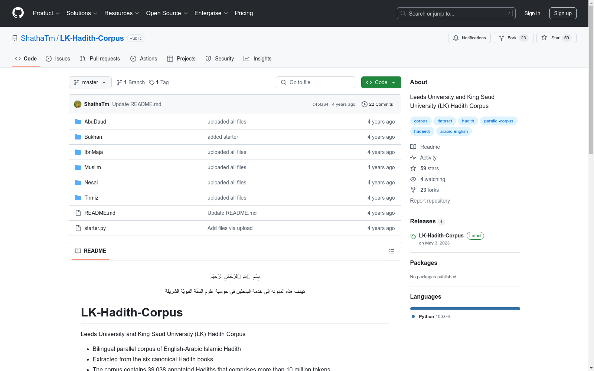Open the Projects tab

pyautogui.click(x=181, y=59)
